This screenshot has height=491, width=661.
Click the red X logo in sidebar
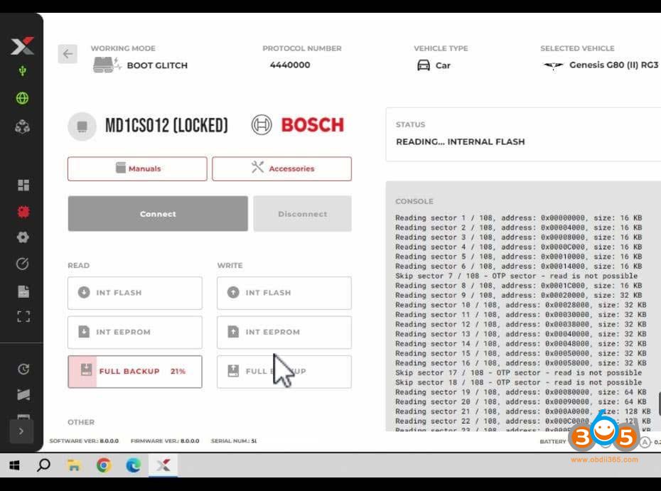click(x=22, y=46)
